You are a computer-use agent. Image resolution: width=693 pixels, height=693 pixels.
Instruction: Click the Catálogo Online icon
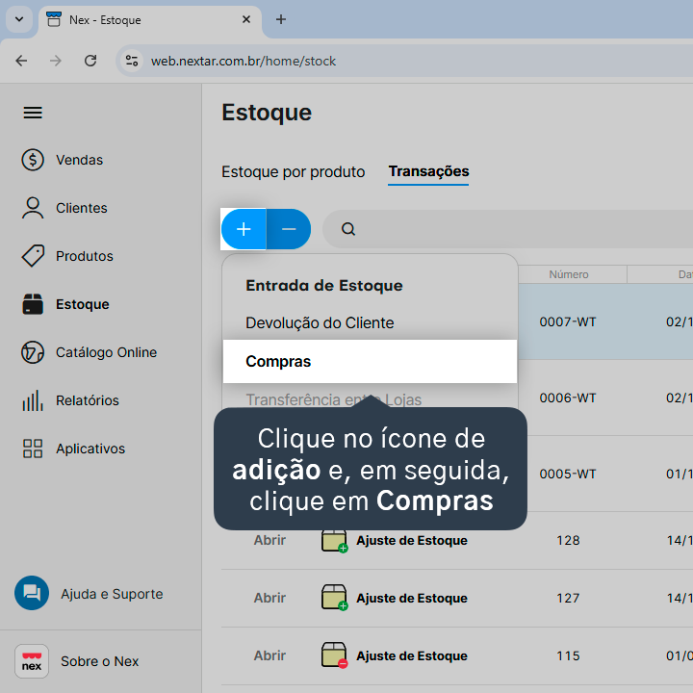click(x=33, y=352)
